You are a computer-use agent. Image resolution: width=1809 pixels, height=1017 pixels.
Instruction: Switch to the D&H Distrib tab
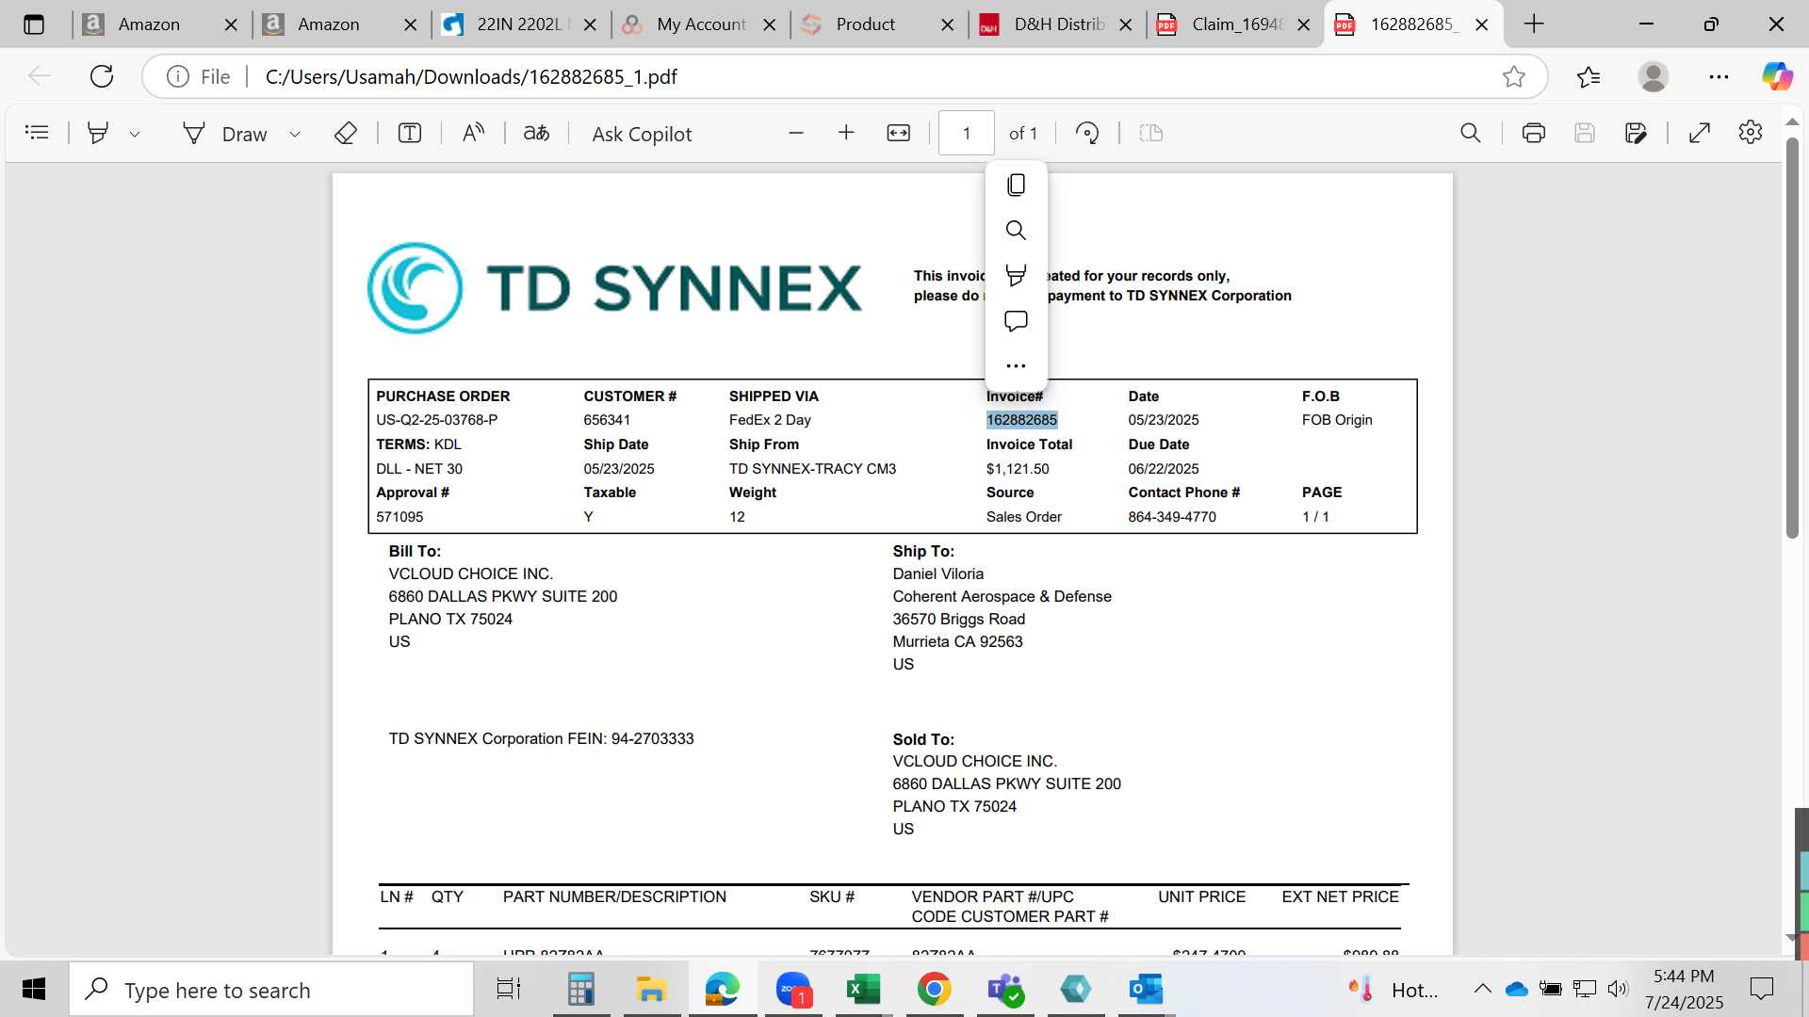point(1058,24)
